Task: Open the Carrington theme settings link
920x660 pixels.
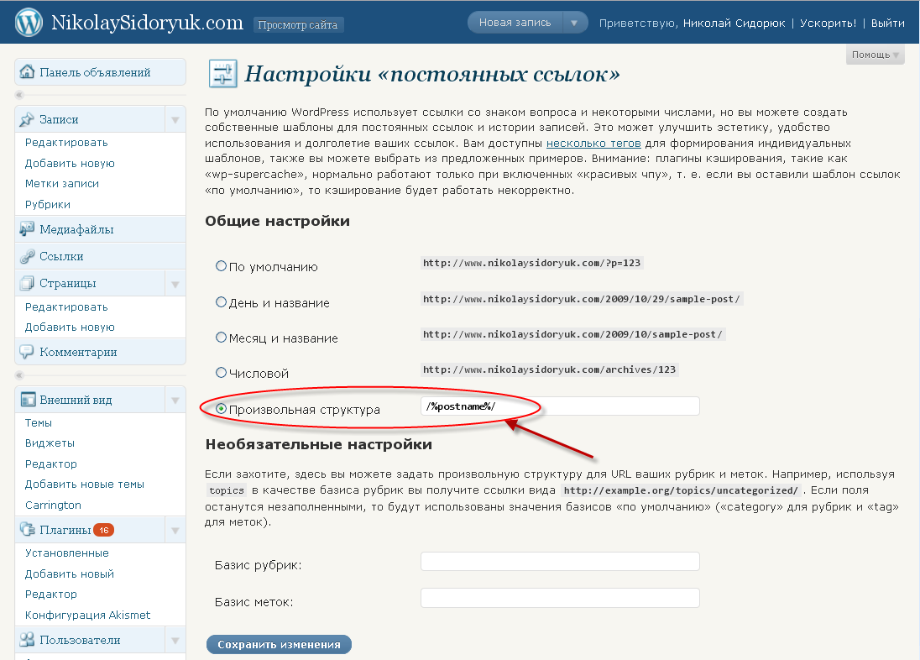Action: point(53,505)
